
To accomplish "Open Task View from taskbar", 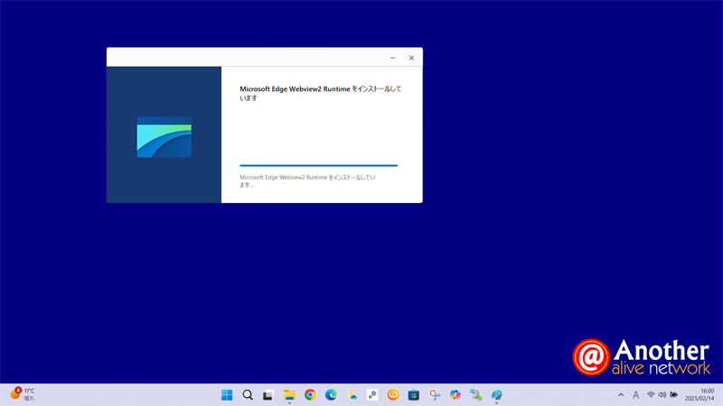I will point(268,395).
